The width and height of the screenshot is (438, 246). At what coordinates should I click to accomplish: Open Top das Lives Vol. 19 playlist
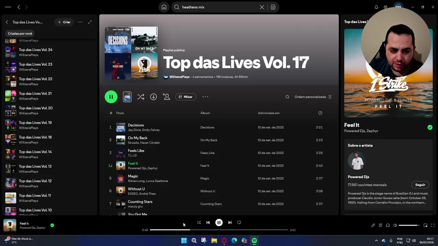(50, 125)
